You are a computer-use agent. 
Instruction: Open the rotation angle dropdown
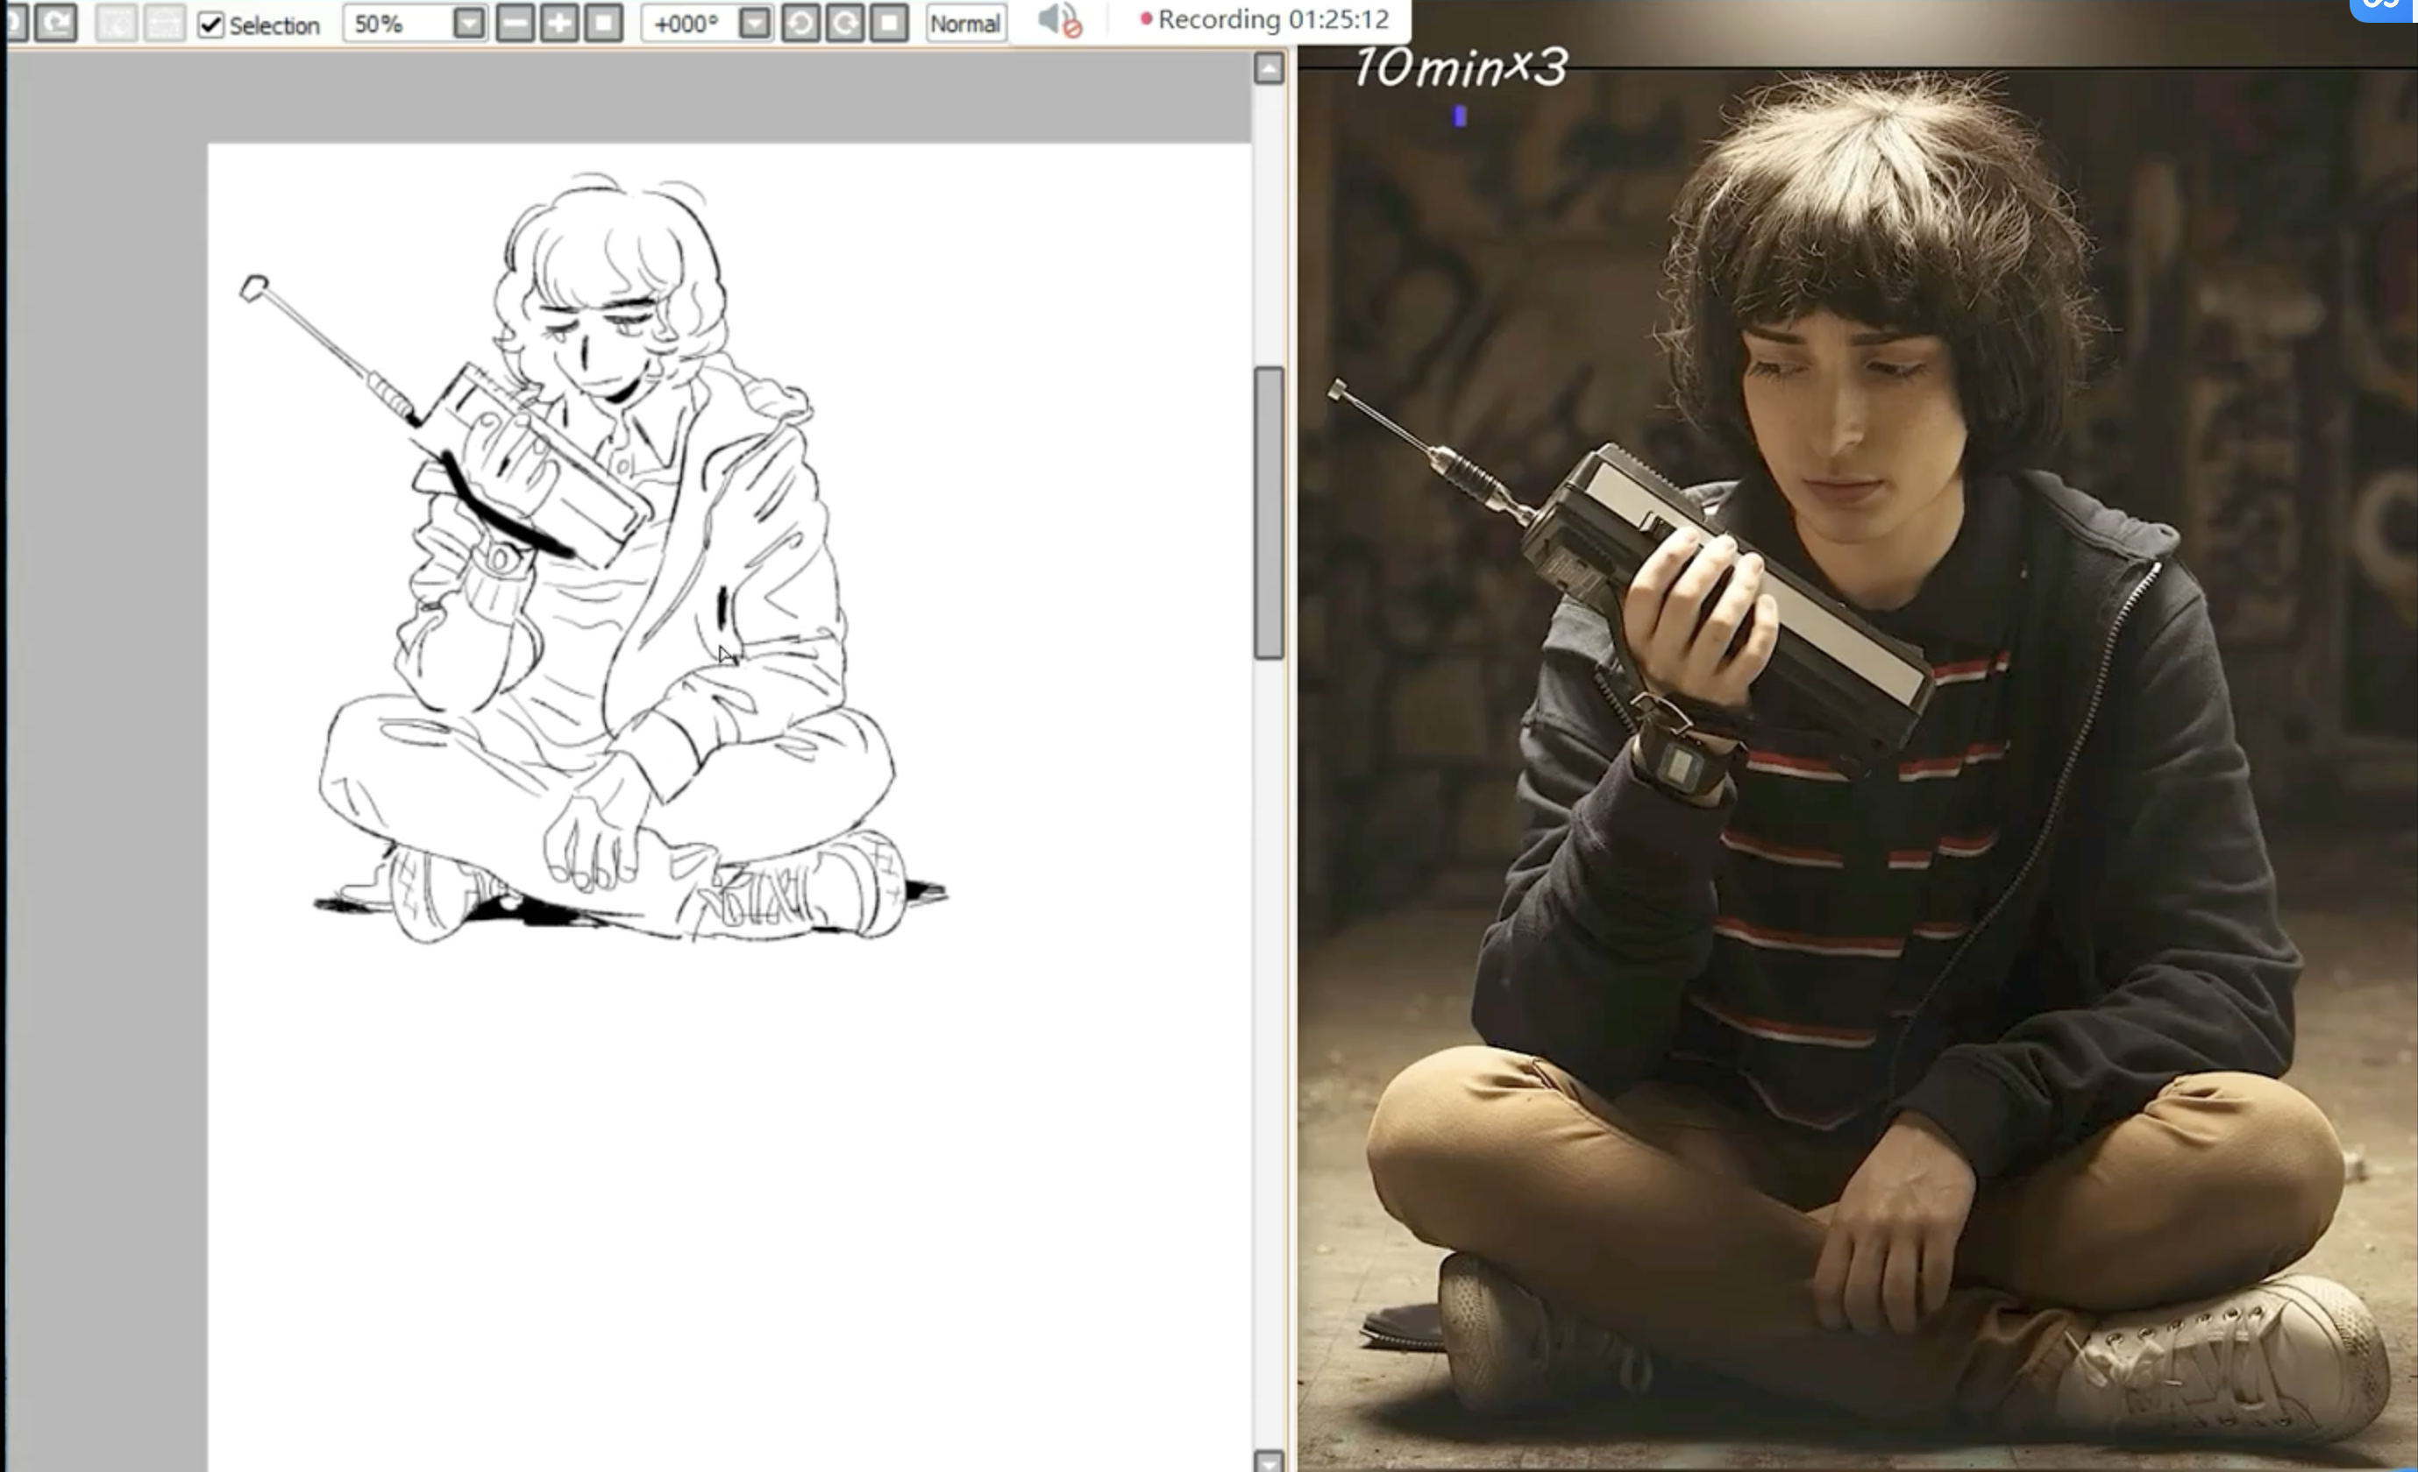(754, 23)
